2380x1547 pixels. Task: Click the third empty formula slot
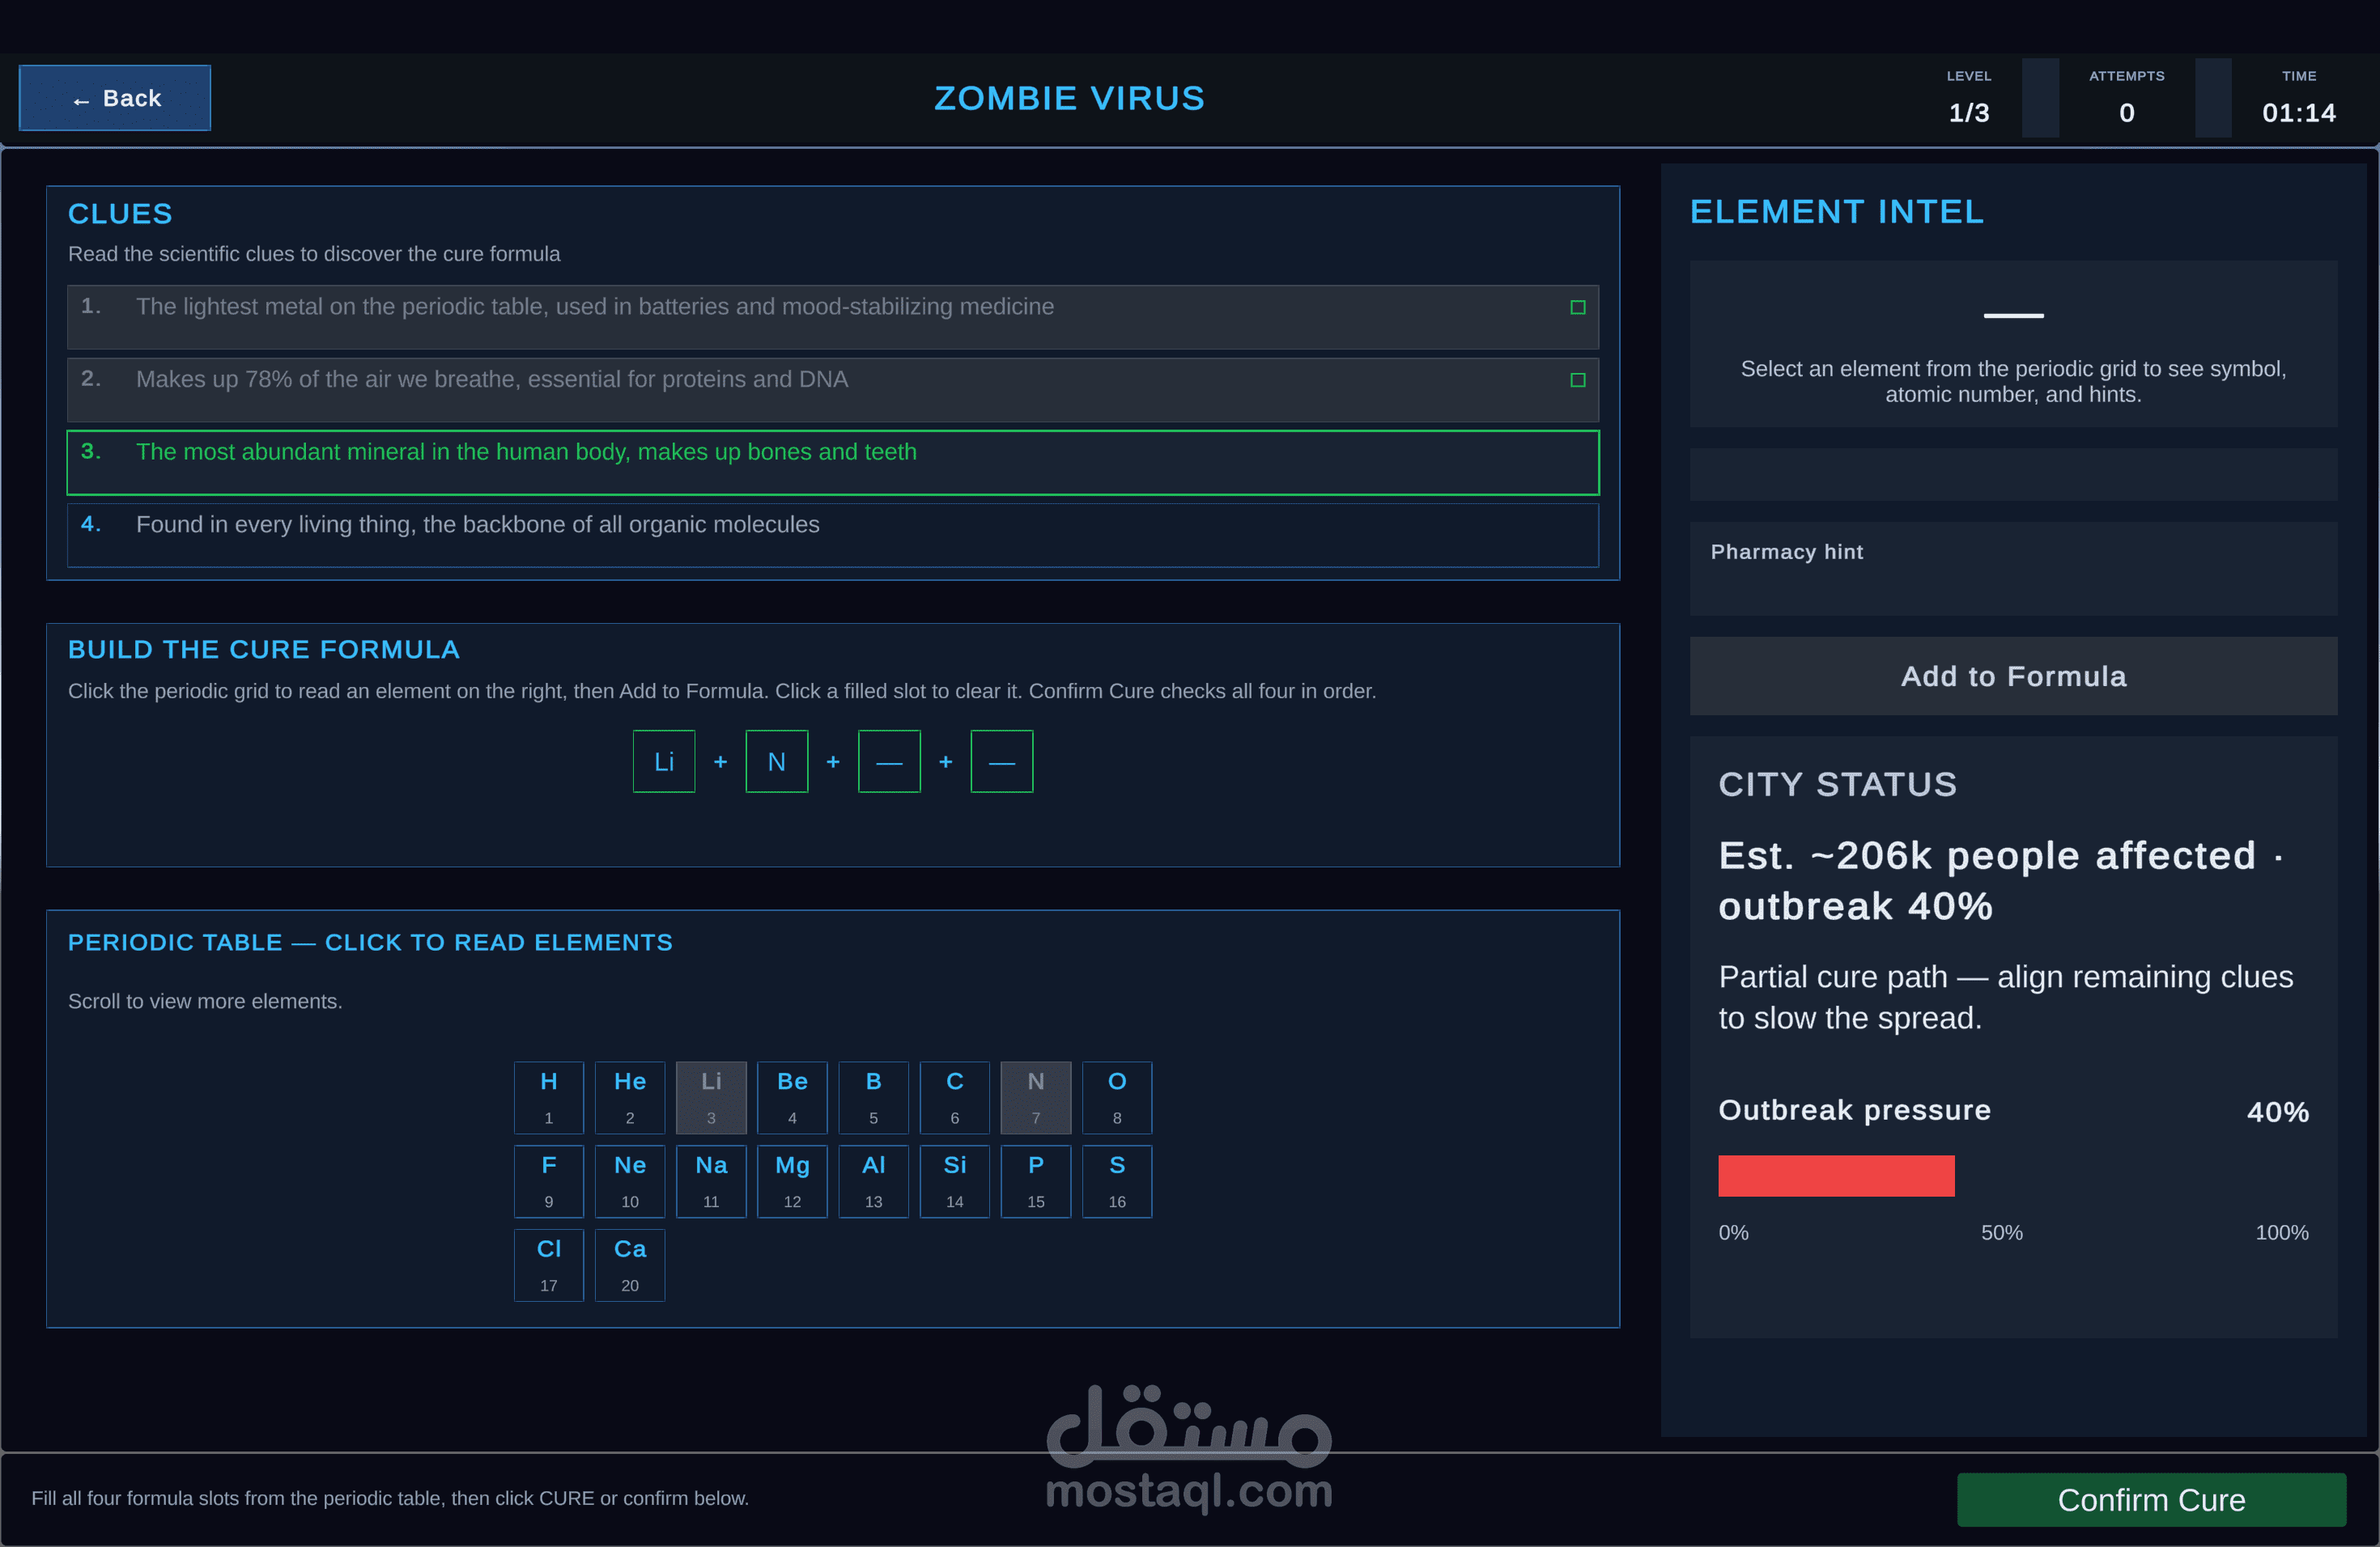coord(889,761)
